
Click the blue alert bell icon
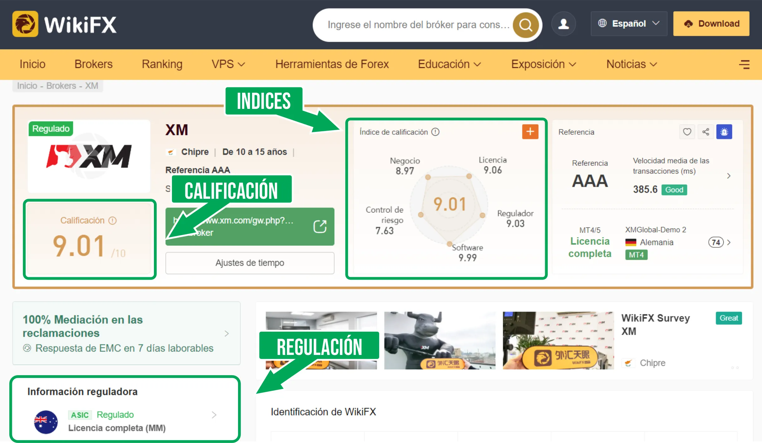click(x=724, y=132)
